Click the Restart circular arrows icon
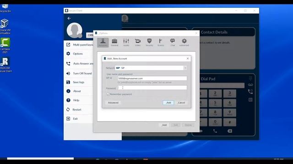Screen dimensions: 293x164 pos(68,109)
